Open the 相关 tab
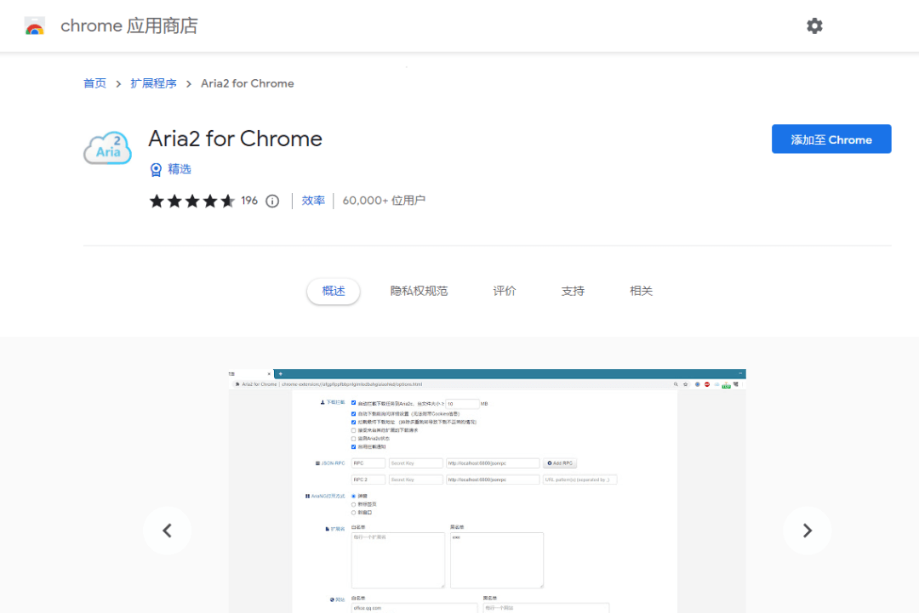919x613 pixels. point(640,290)
